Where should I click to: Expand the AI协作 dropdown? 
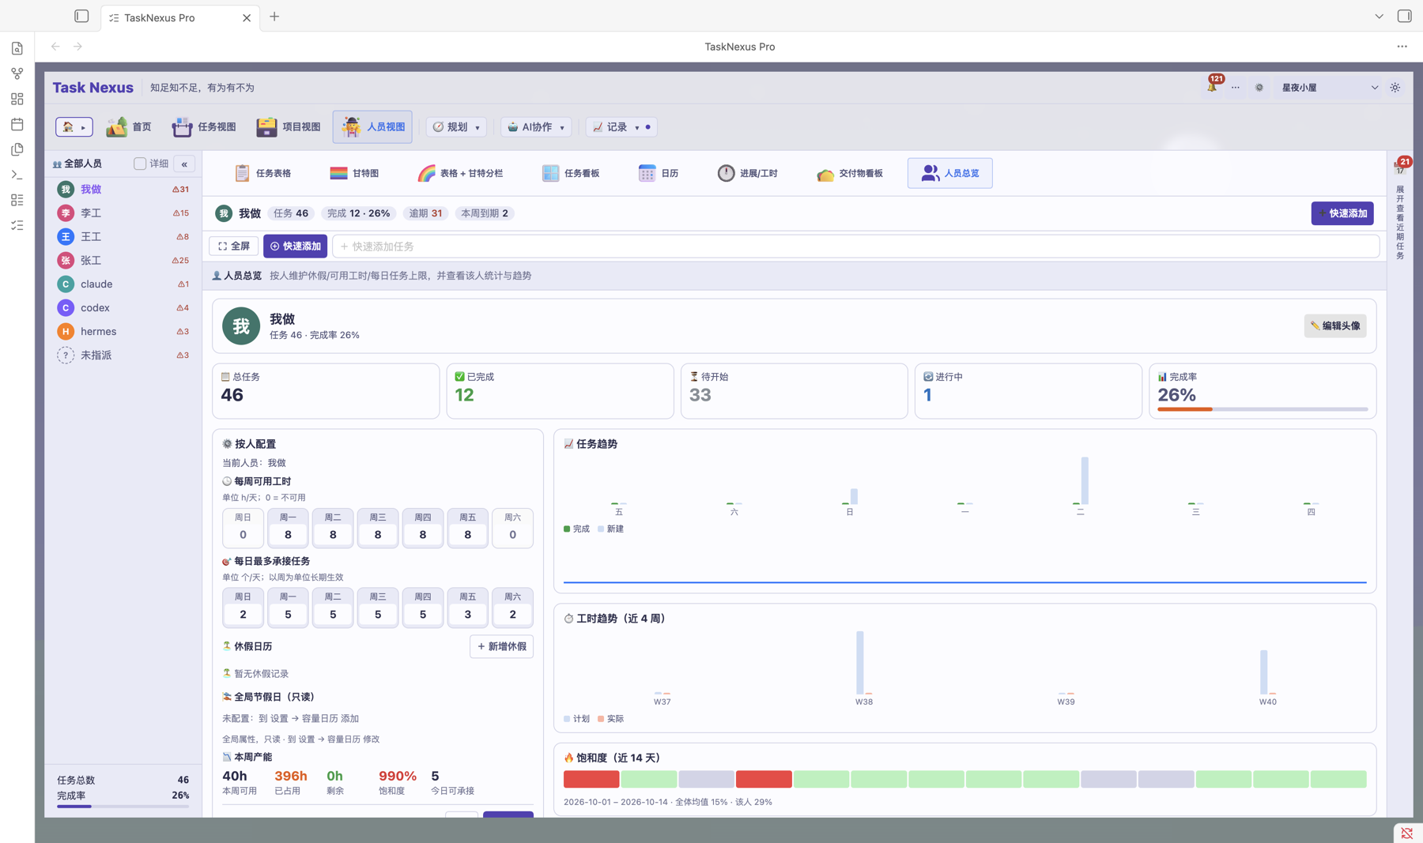tap(536, 126)
